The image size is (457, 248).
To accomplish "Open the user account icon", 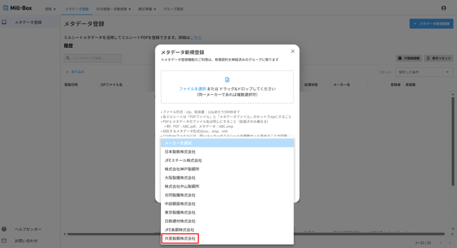I will pyautogui.click(x=443, y=8).
